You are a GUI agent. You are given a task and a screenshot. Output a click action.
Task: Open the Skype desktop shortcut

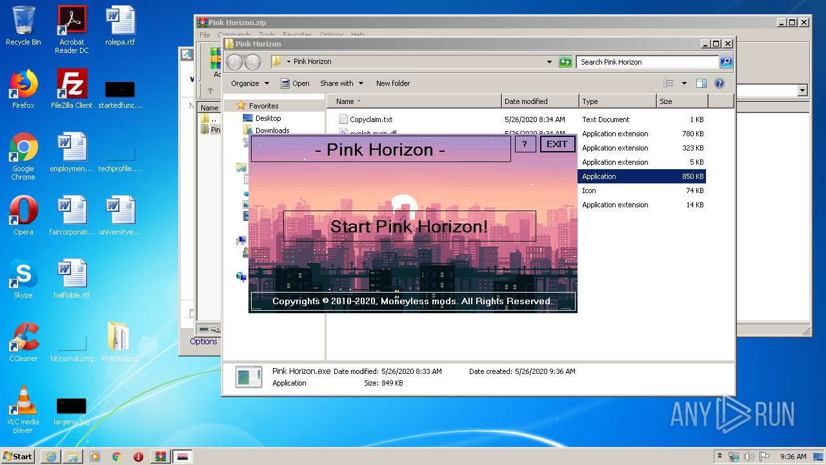coord(23,279)
